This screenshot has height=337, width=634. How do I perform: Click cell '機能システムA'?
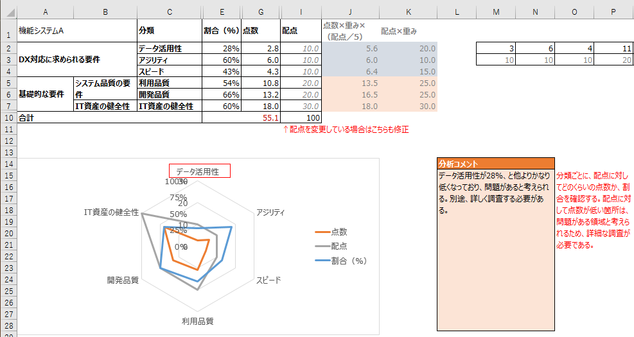[x=77, y=30]
